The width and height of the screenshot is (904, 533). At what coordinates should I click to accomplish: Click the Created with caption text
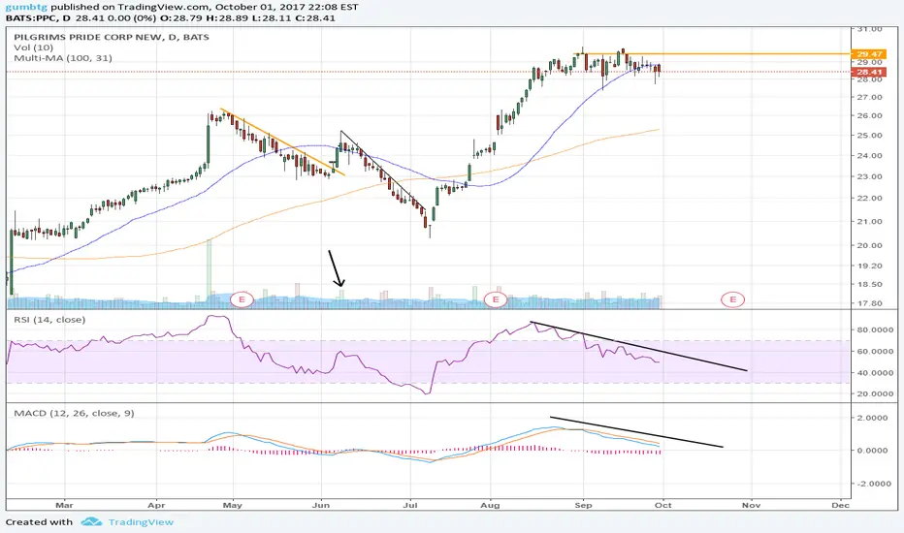click(39, 522)
